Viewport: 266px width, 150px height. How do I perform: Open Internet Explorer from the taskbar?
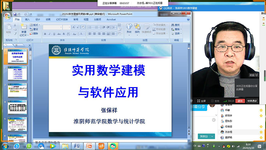coord(16,146)
